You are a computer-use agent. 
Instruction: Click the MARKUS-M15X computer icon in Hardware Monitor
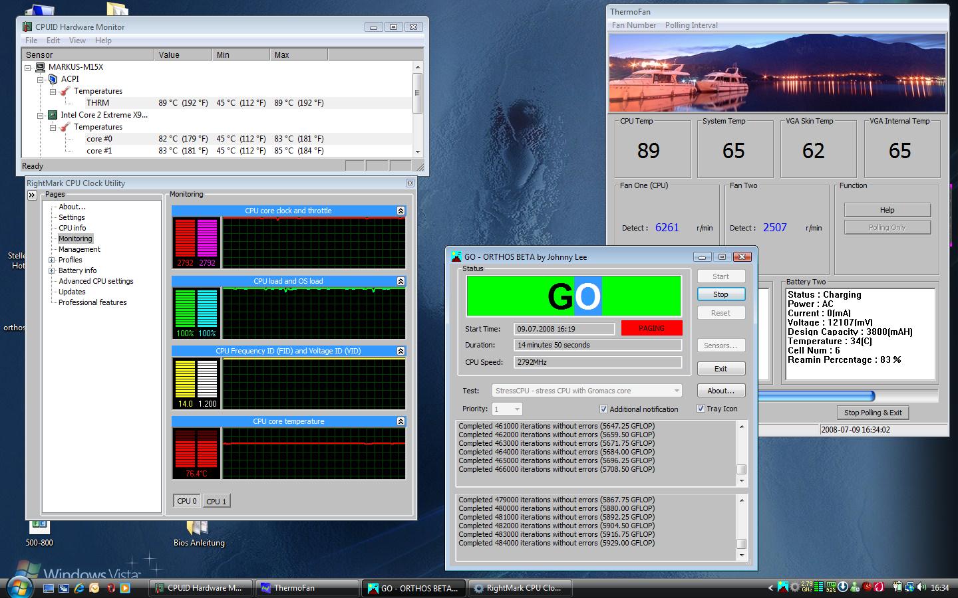coord(40,67)
